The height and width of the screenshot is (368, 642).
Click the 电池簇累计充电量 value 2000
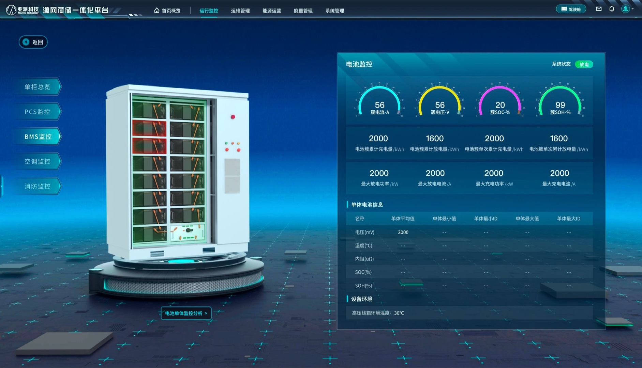tap(378, 139)
